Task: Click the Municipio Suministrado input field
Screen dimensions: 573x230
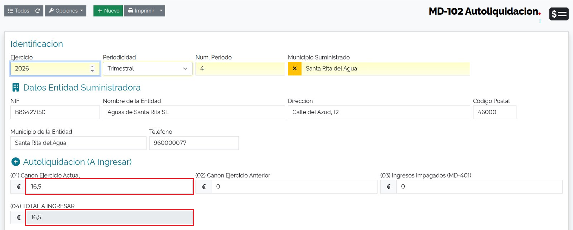Action: pyautogui.click(x=386, y=69)
